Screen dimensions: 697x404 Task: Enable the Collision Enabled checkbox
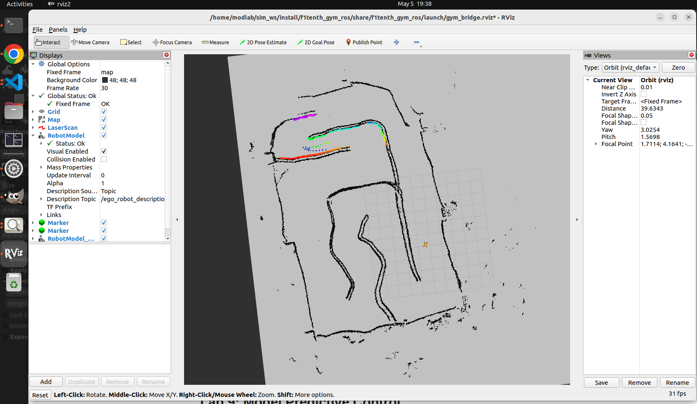104,159
